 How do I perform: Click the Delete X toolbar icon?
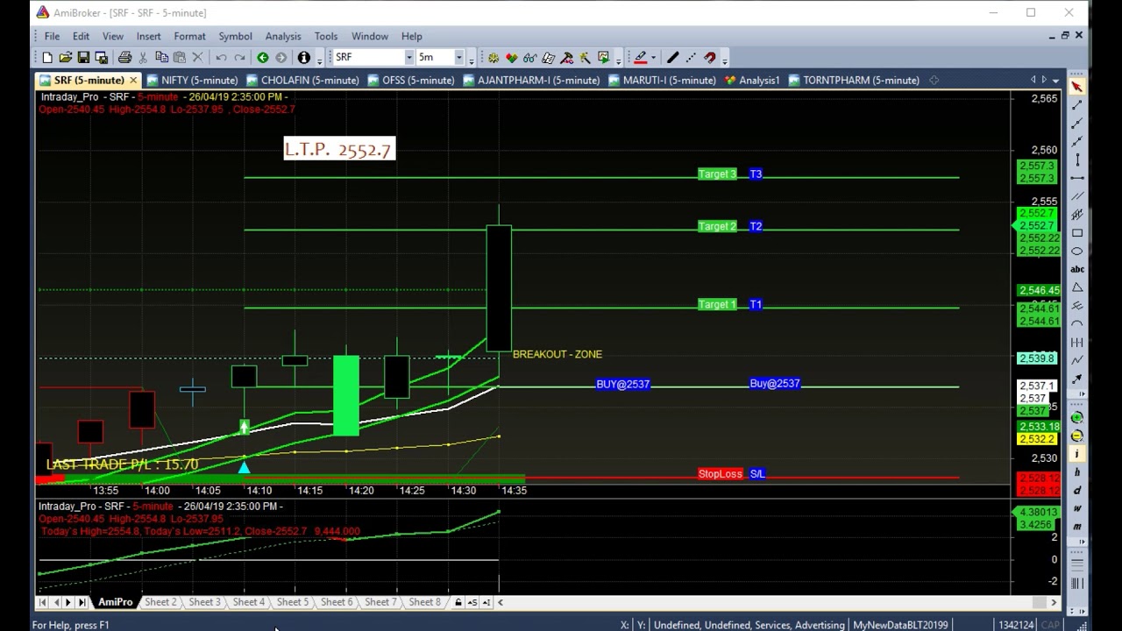(198, 58)
